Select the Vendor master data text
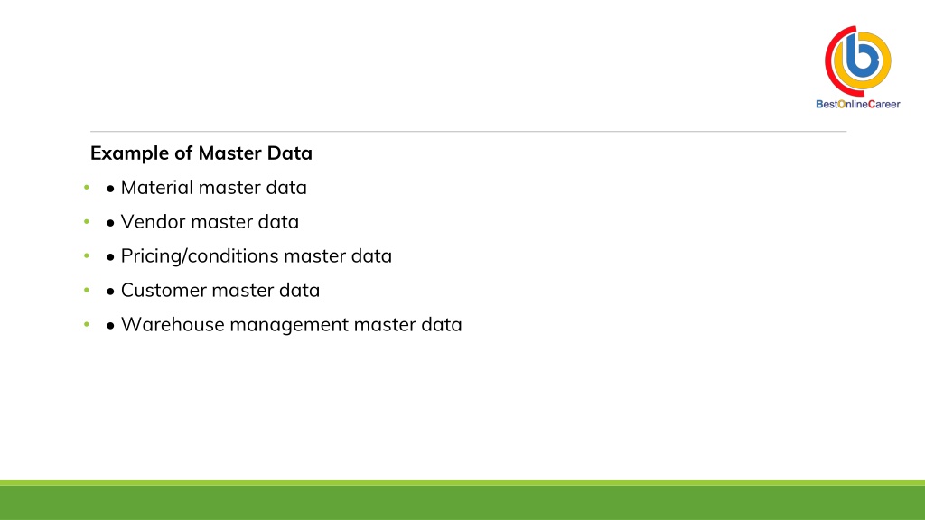 tap(210, 222)
